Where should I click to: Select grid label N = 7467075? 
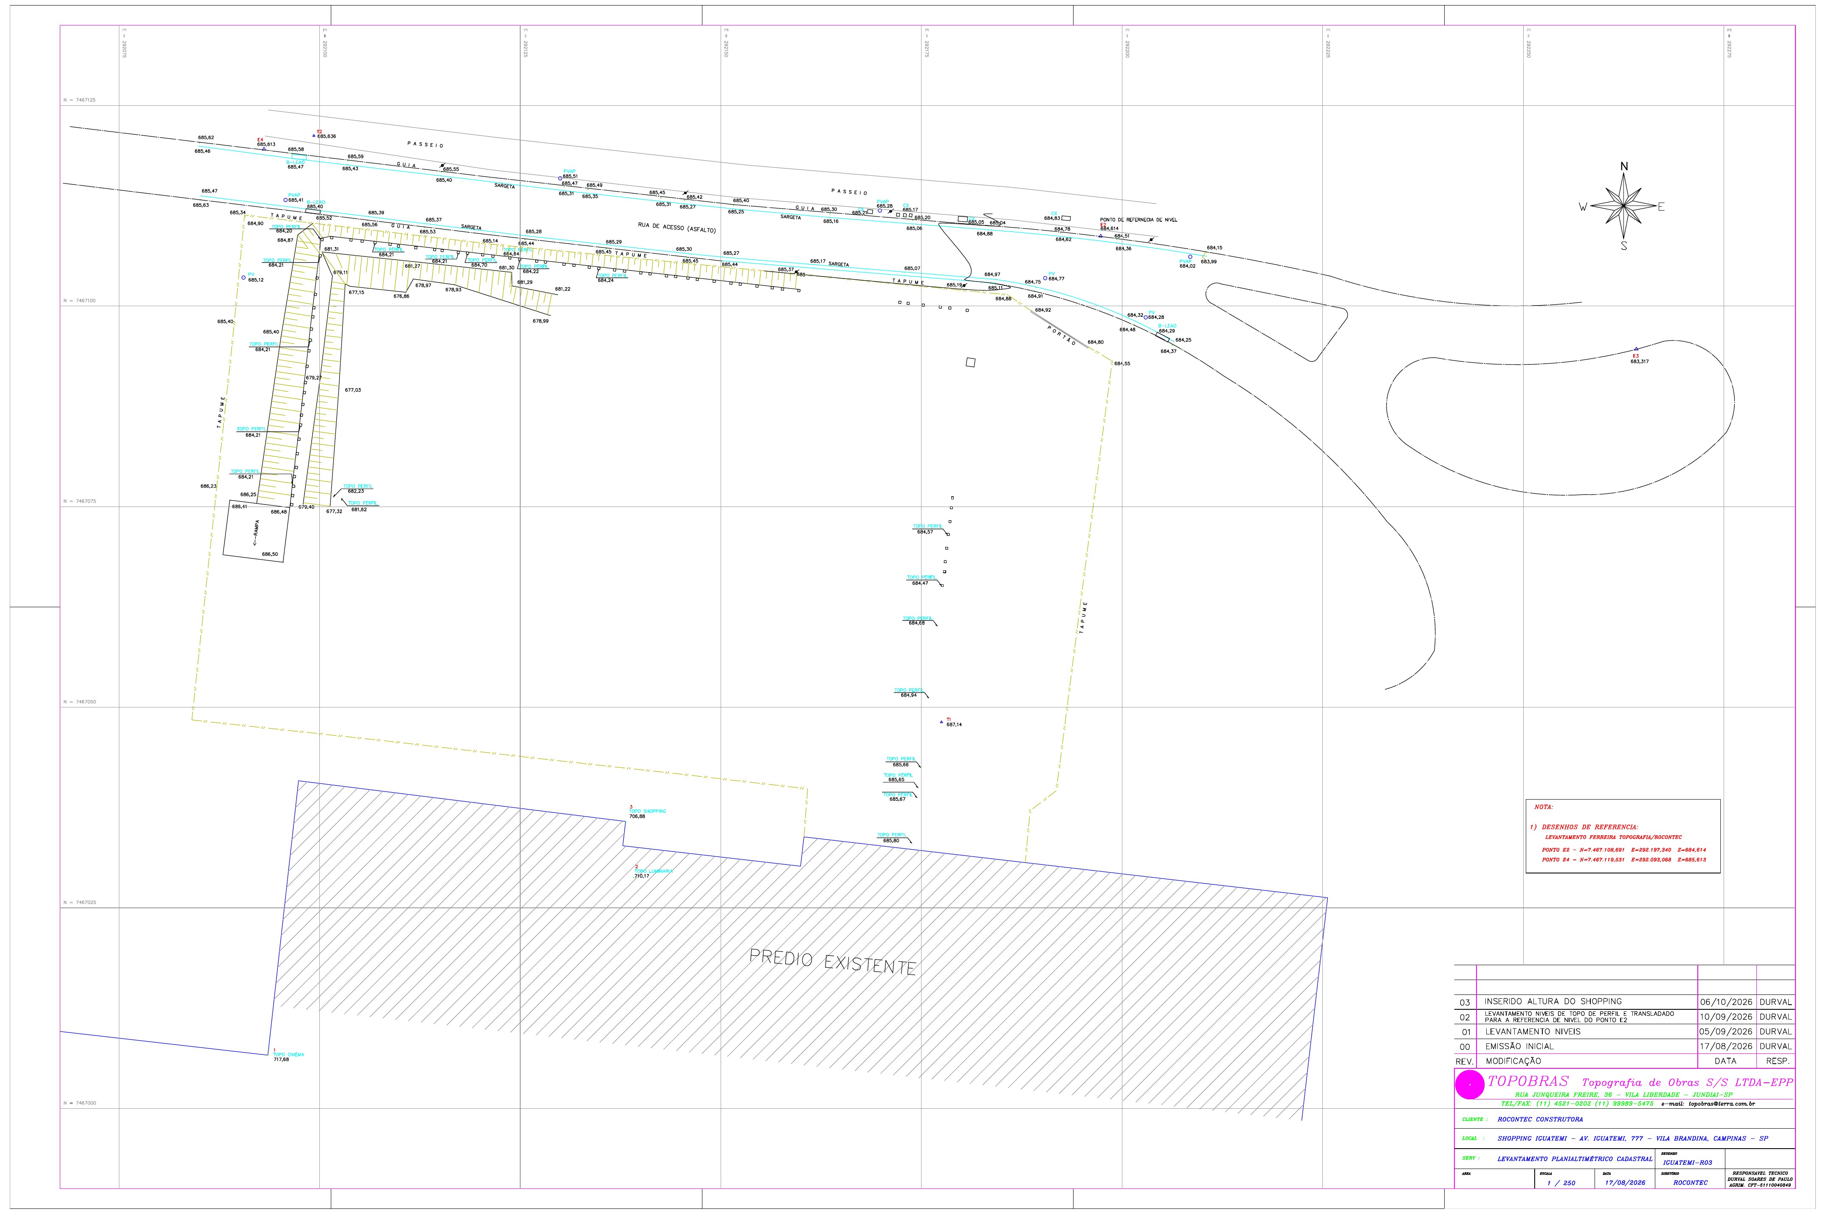click(x=79, y=501)
